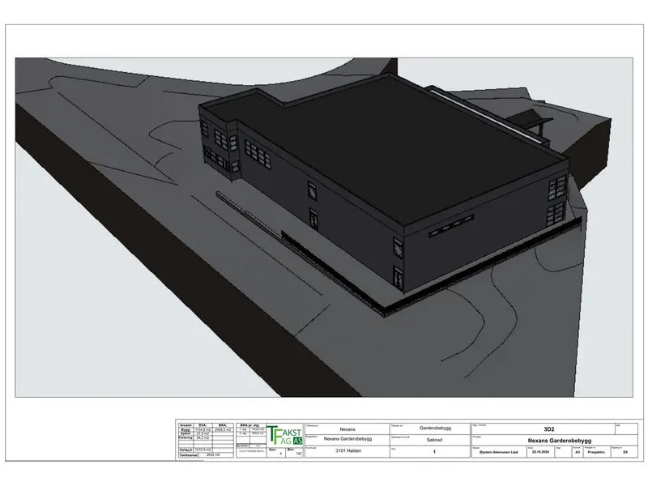Select the 'BRA pr. etg' table header
648x486 pixels.
249,425
